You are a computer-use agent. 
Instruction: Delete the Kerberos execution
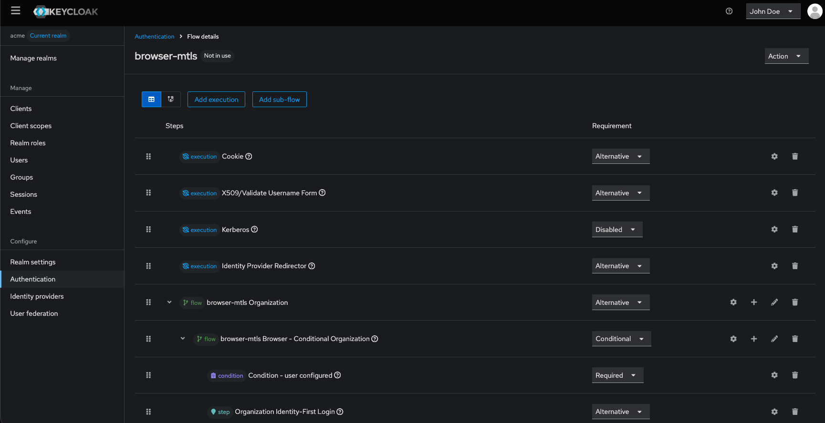coord(795,229)
